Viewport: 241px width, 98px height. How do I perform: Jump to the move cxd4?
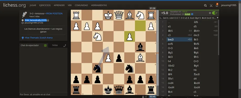tap(170, 83)
